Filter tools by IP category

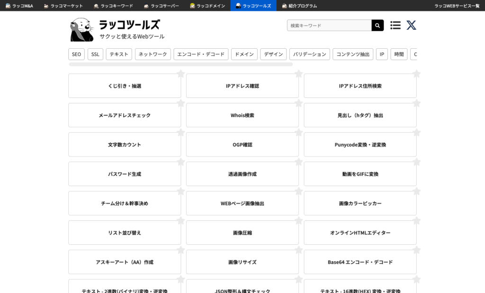(x=382, y=54)
